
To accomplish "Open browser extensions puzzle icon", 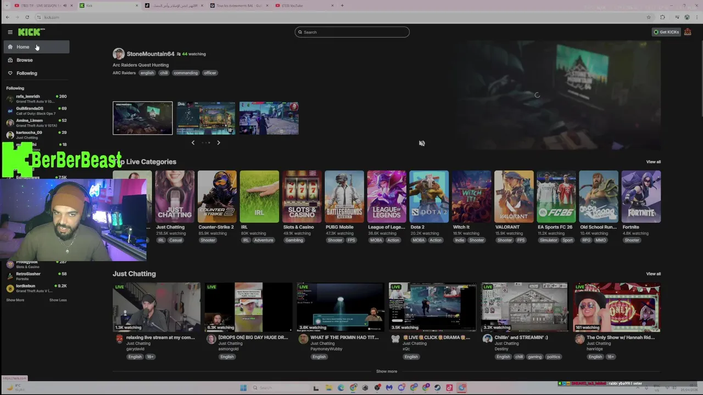I will (662, 17).
